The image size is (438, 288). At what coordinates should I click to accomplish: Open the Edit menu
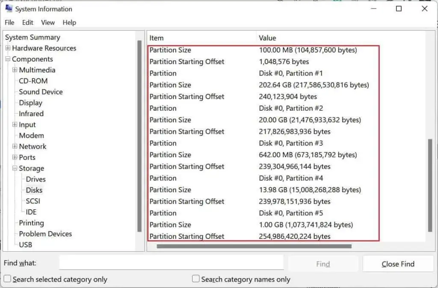(27, 23)
